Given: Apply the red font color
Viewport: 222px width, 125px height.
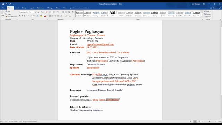Looking at the screenshot, I should point(45,16).
